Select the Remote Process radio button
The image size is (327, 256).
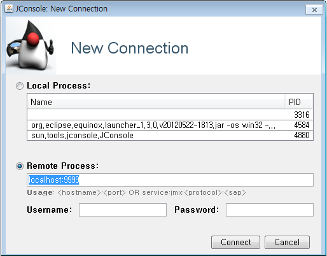(20, 166)
